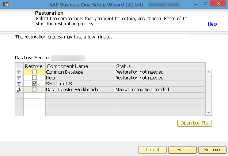Maximize the Setup Wizard window
Image resolution: width=228 pixels, height=156 pixels.
coord(205,4)
